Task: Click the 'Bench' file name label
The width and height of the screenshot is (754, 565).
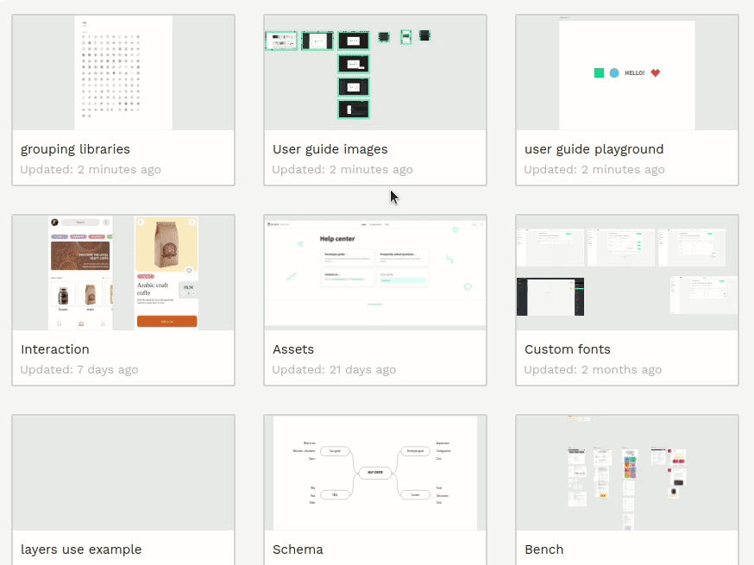Action: click(x=544, y=549)
